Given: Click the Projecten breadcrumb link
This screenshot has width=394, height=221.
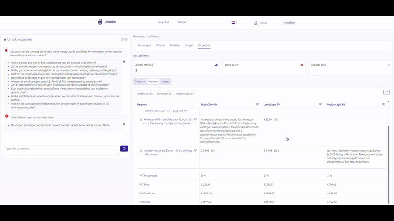Looking at the screenshot, I should click(x=138, y=36).
